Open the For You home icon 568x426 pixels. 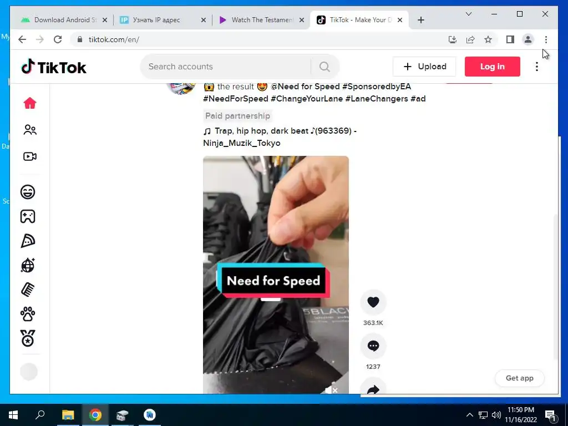(30, 103)
